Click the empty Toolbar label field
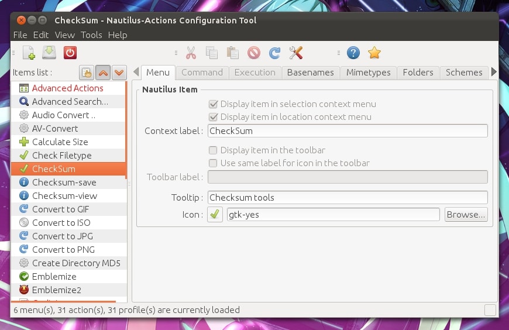This screenshot has height=330, width=509. coord(348,177)
